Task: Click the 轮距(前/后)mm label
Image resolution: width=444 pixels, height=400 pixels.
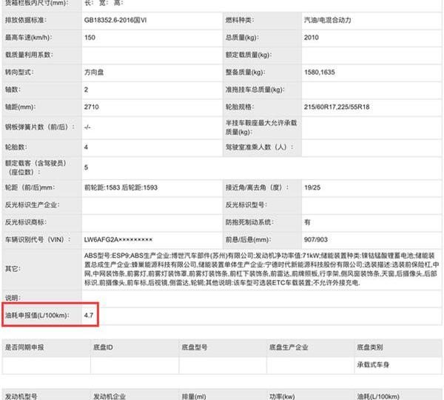Action: tap(30, 187)
